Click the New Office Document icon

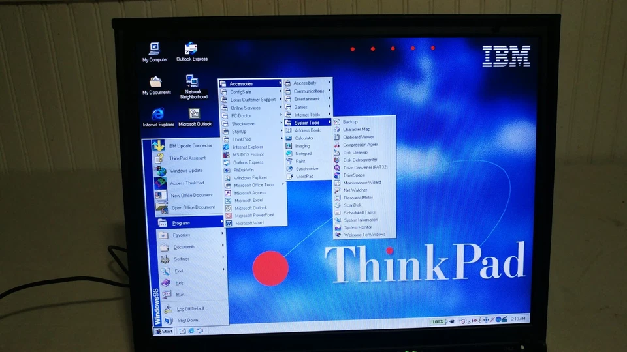(x=161, y=195)
